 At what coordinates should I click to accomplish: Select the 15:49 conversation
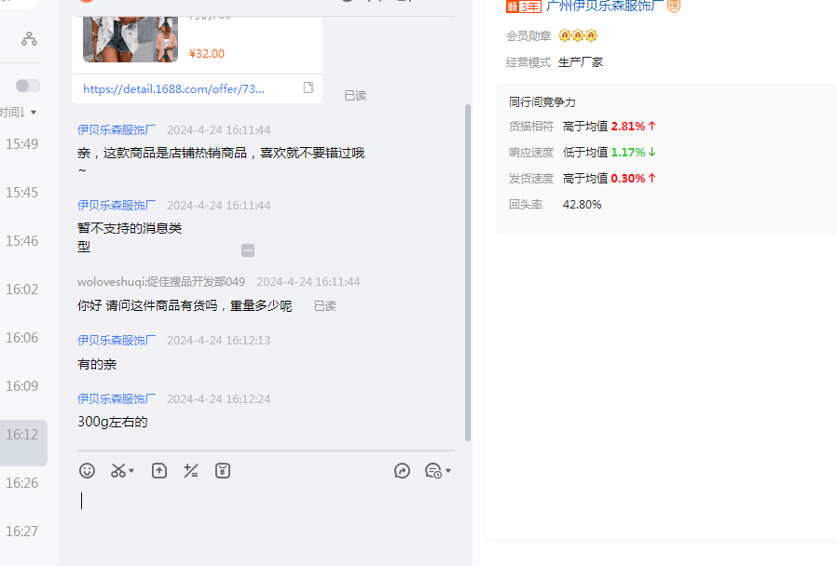click(21, 144)
